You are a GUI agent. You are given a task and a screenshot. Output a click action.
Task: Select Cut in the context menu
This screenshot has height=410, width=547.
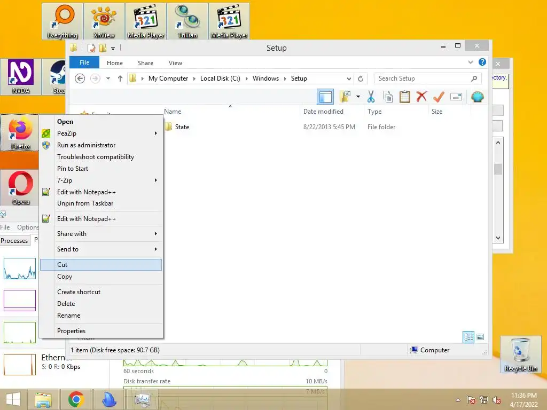pos(101,265)
